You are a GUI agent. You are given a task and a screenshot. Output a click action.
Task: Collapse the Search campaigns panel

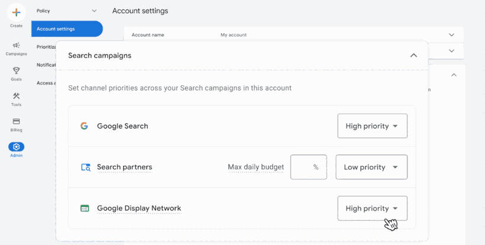click(413, 56)
